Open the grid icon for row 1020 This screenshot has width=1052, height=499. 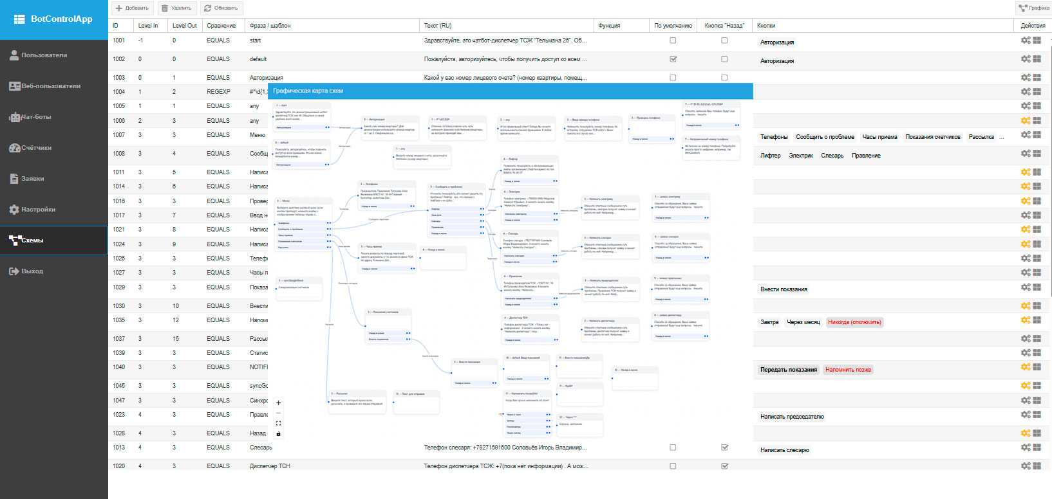1037,466
